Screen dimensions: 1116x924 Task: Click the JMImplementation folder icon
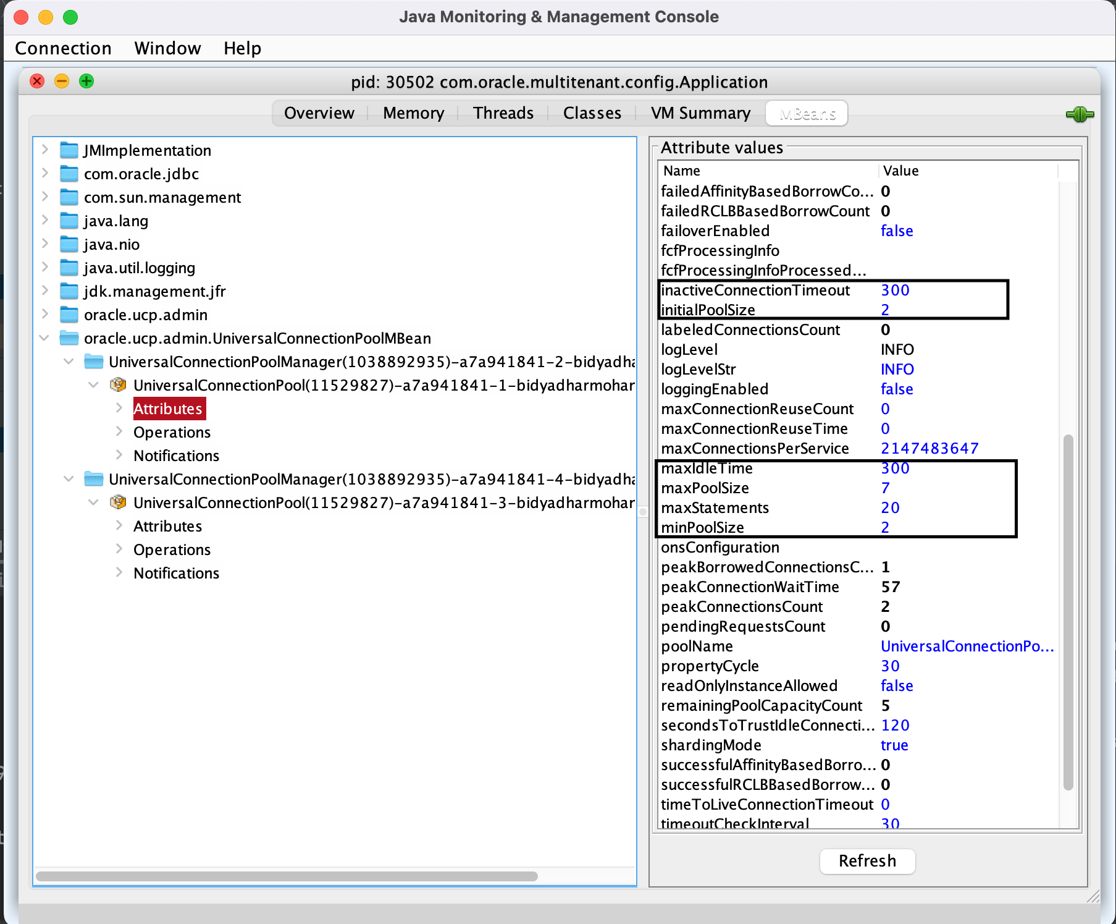pos(69,150)
